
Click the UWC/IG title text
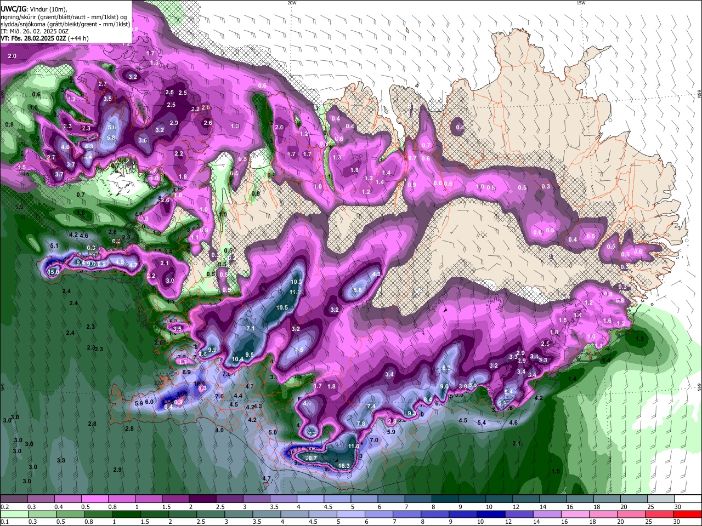pyautogui.click(x=13, y=9)
